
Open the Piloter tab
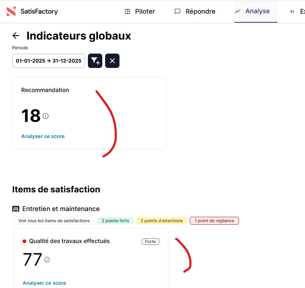coord(145,12)
